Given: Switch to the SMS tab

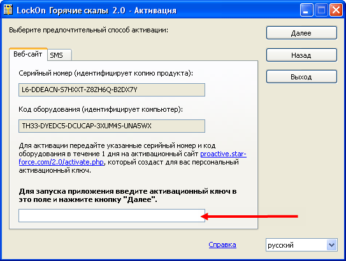Looking at the screenshot, I should click(x=59, y=55).
